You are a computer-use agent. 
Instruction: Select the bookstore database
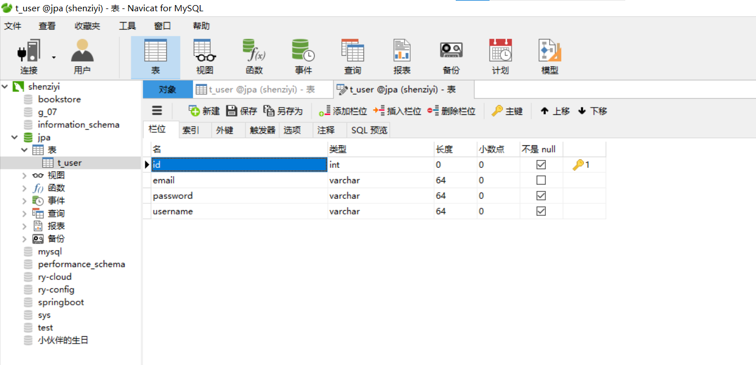(59, 99)
